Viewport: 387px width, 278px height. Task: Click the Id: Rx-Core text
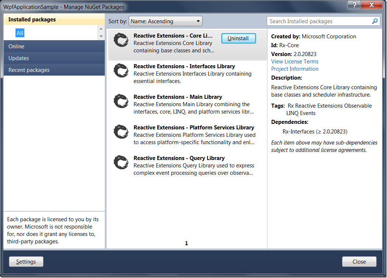pos(285,45)
